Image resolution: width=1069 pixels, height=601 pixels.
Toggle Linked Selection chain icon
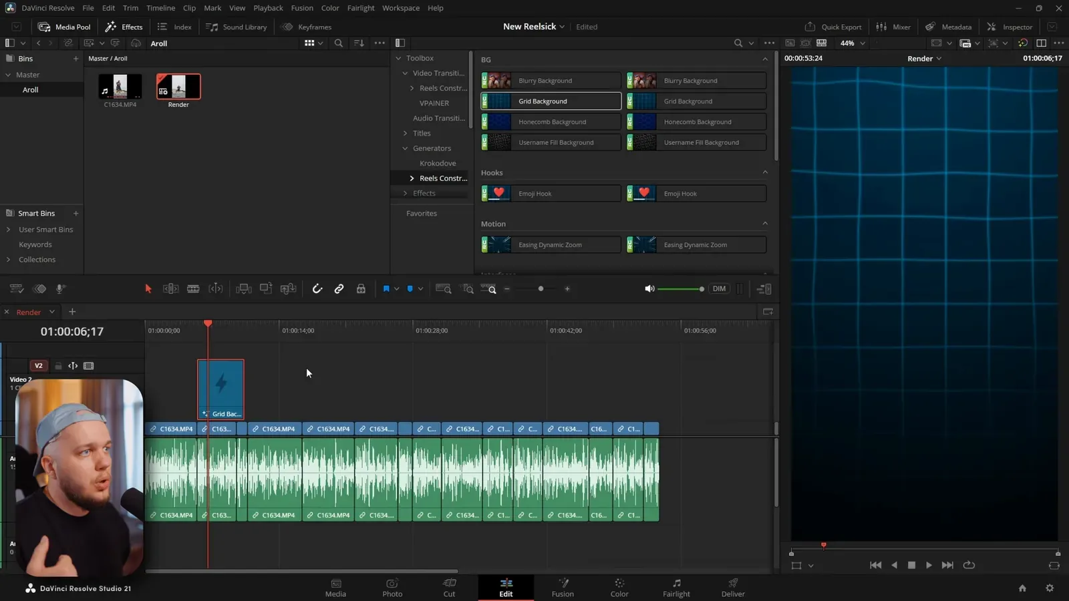click(x=339, y=288)
